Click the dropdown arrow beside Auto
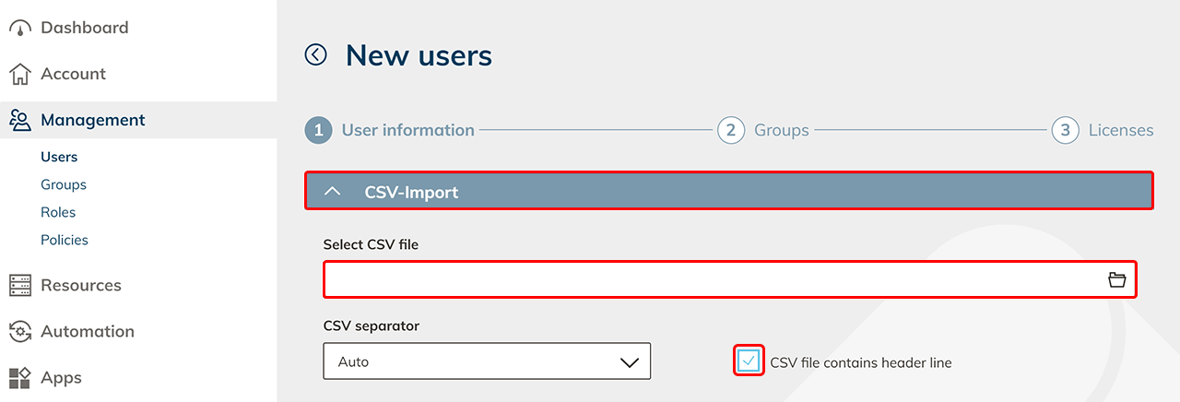This screenshot has height=402, width=1180. tap(630, 362)
